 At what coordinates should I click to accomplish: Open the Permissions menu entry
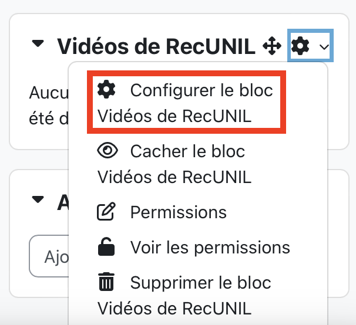coord(178,212)
